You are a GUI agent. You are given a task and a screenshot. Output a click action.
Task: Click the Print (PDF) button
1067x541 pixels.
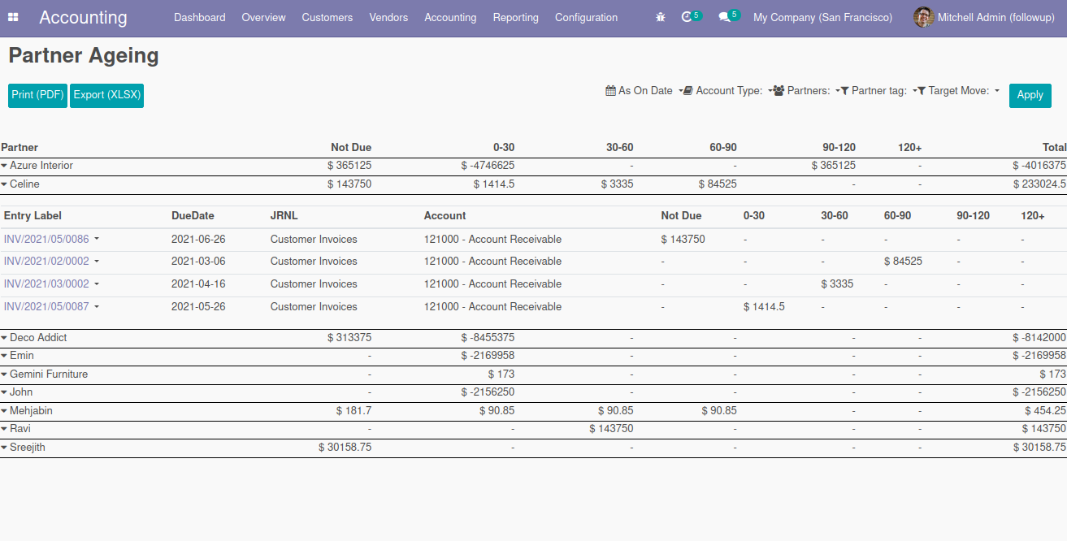(x=37, y=95)
